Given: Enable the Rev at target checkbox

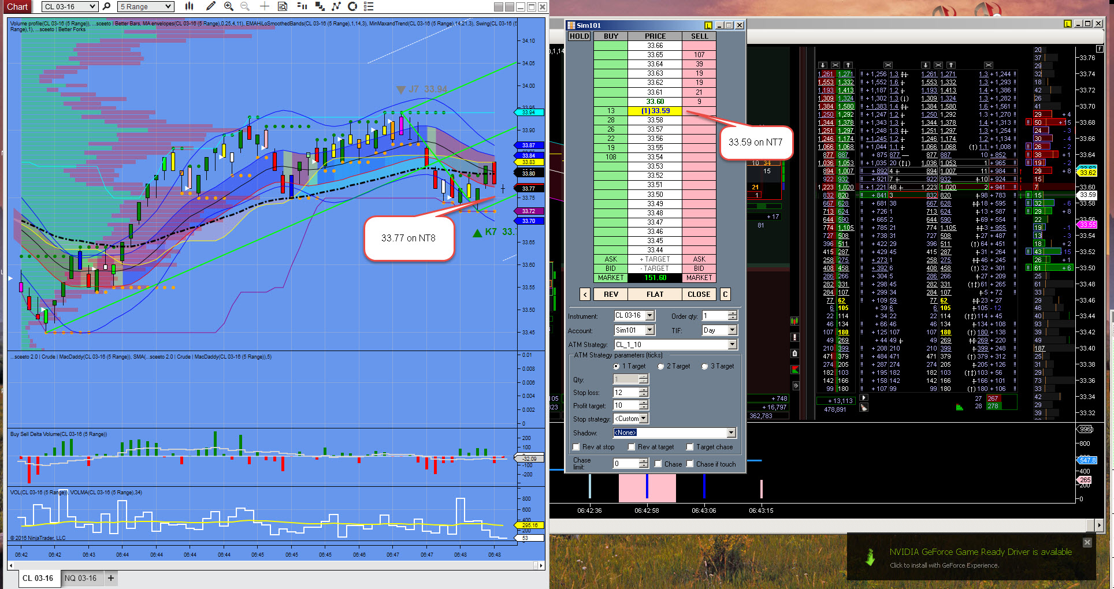Looking at the screenshot, I should point(632,447).
